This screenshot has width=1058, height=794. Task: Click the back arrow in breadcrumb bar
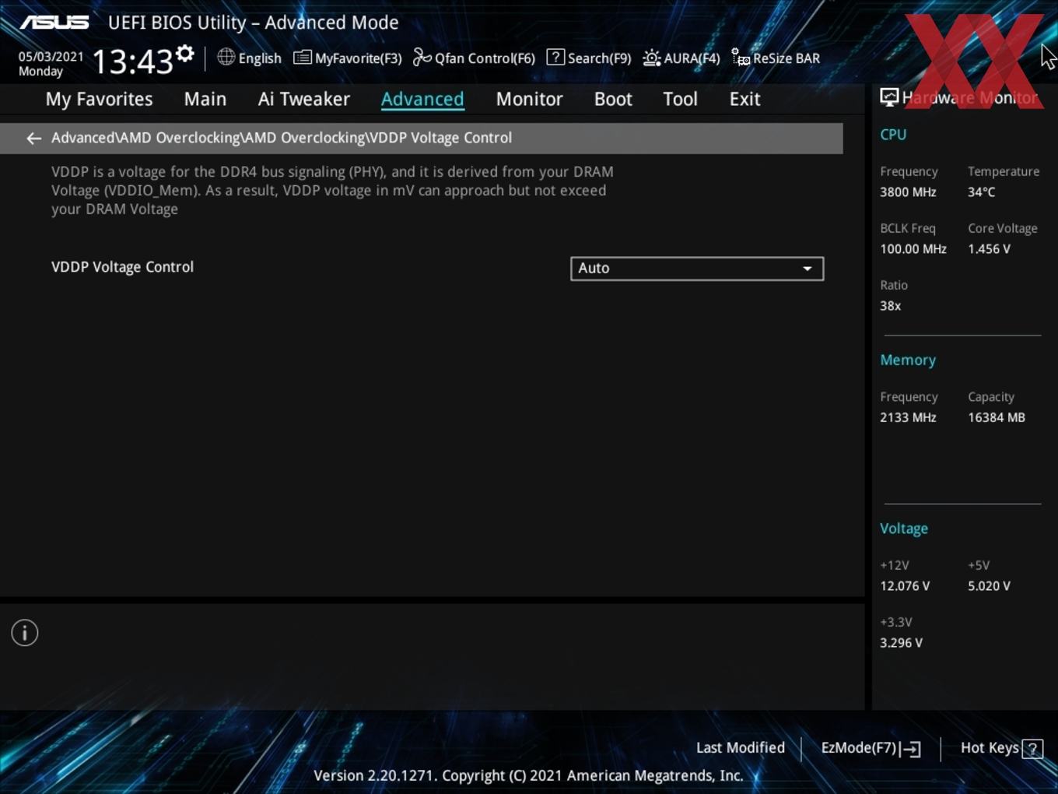click(x=33, y=138)
